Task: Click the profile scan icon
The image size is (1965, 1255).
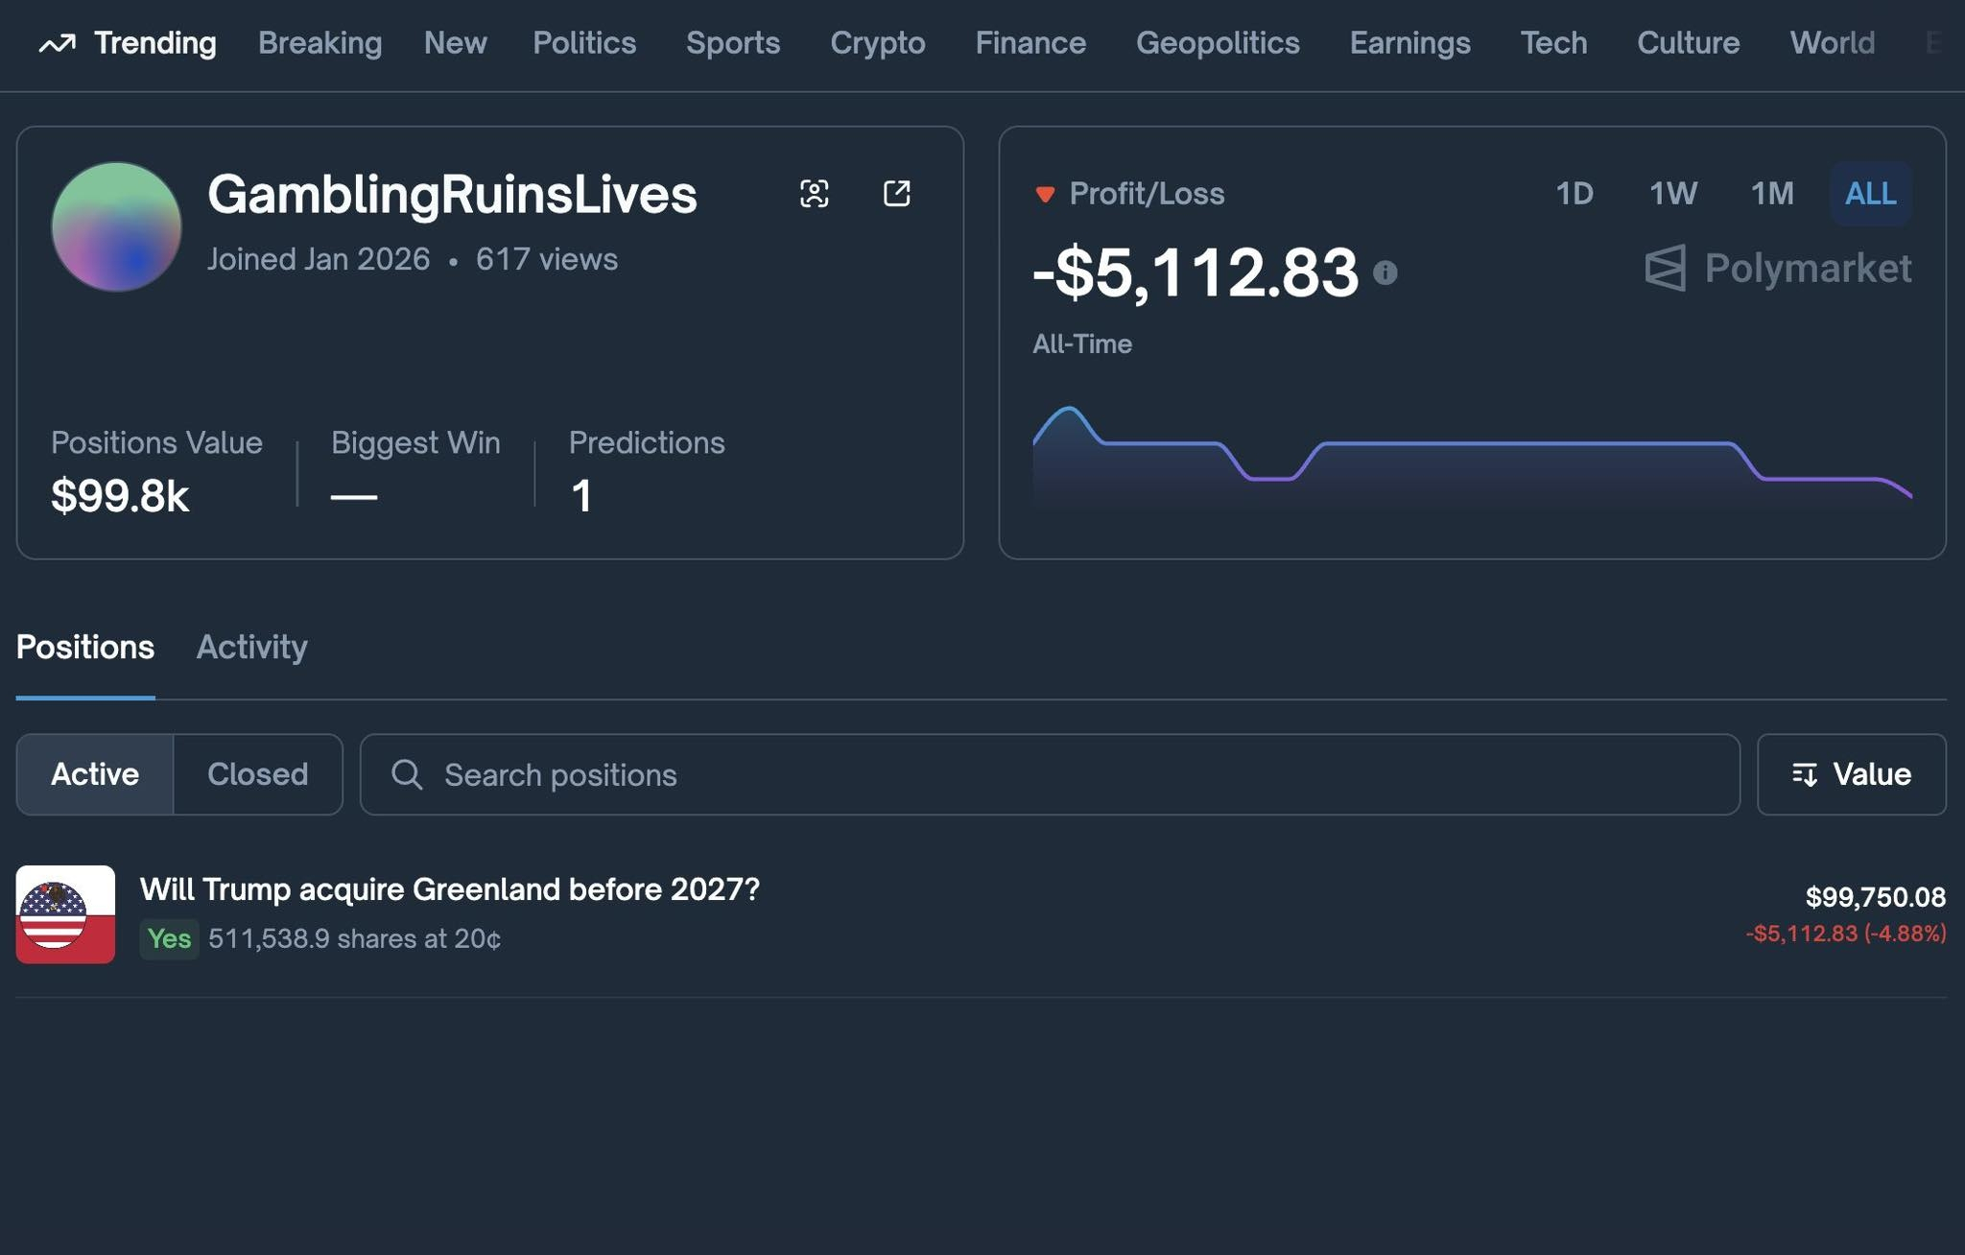Action: (x=814, y=194)
